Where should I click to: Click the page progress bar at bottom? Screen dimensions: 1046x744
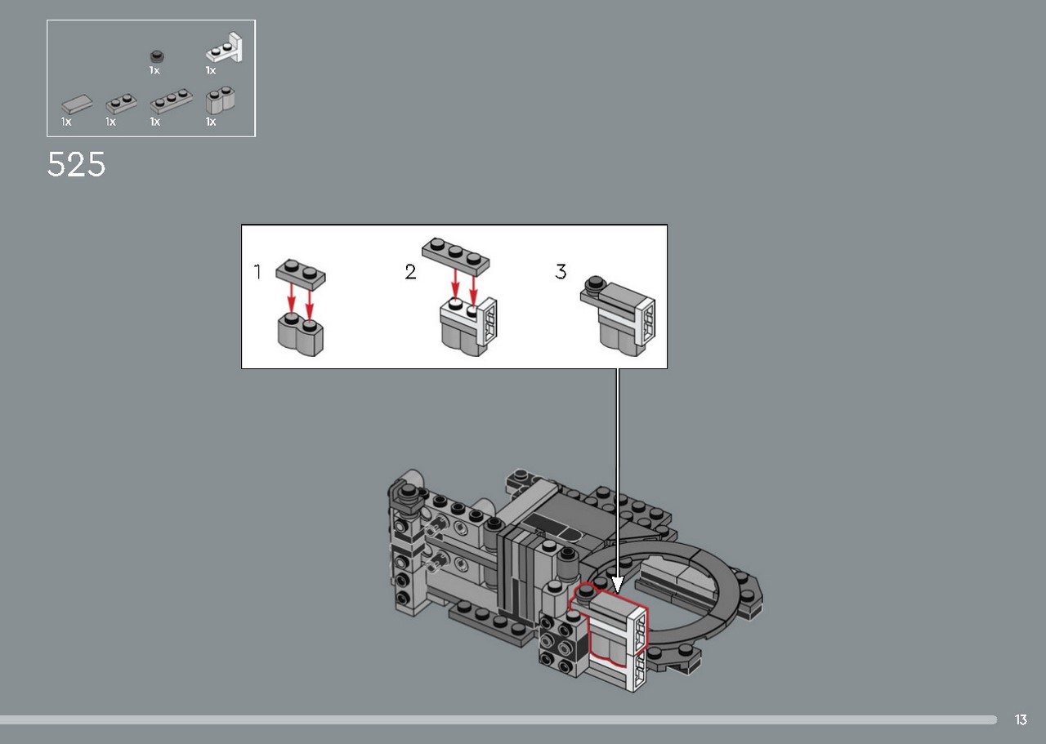pos(498,719)
